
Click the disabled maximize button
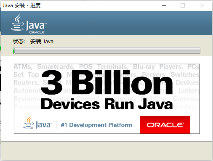(x=183, y=5)
